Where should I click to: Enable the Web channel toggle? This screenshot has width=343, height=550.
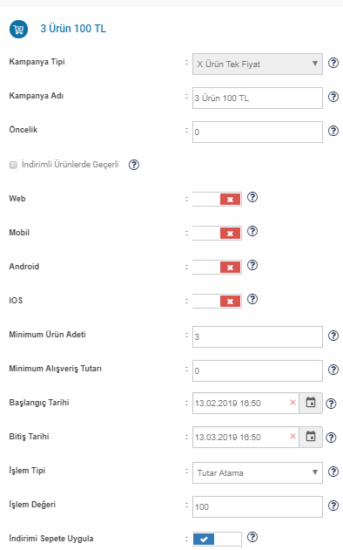[217, 200]
